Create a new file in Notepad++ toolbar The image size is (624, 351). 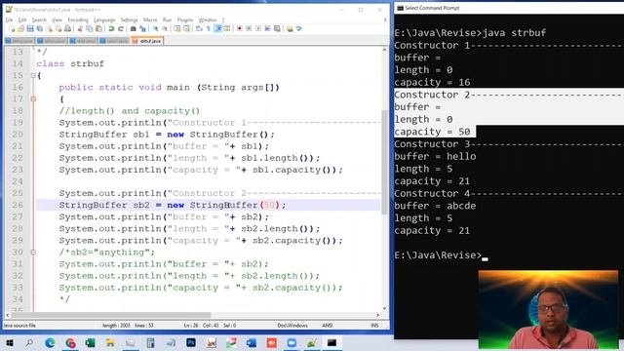(13, 28)
